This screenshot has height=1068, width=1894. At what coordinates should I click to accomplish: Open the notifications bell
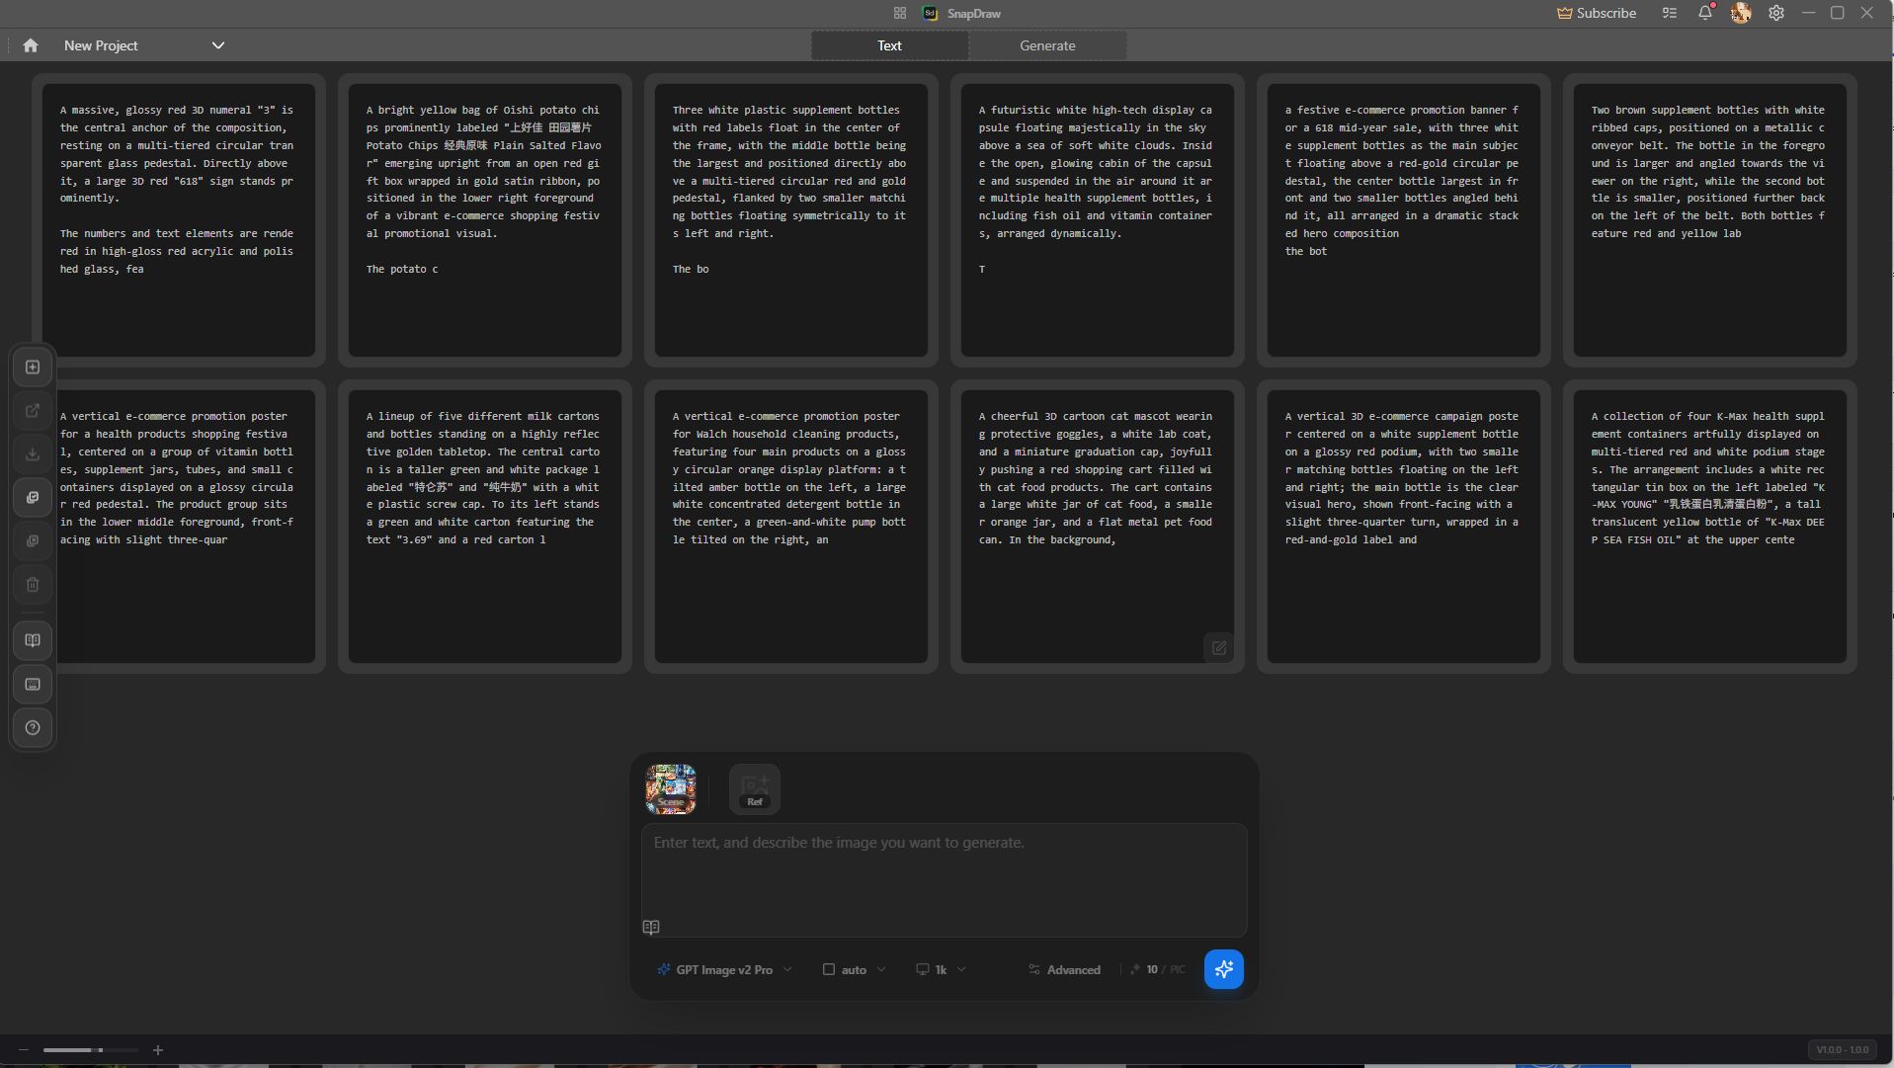(x=1705, y=13)
